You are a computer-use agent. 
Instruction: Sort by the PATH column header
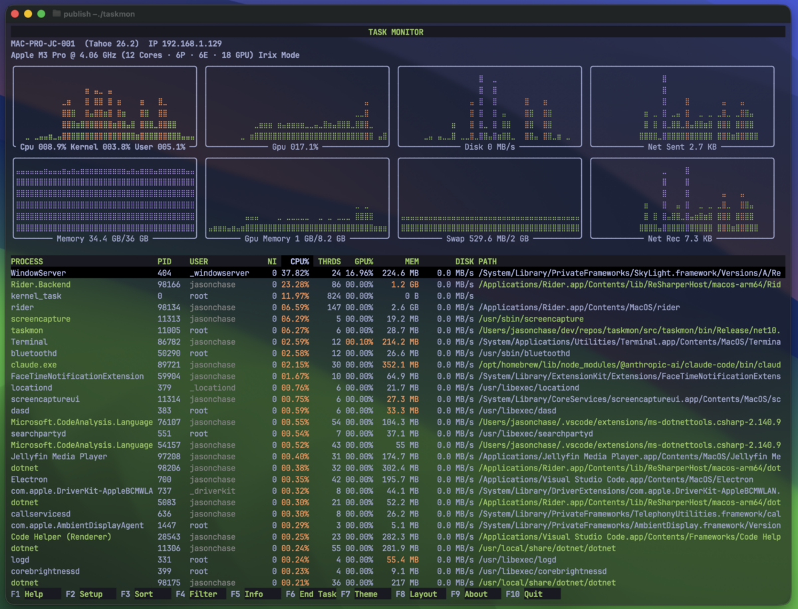pyautogui.click(x=487, y=262)
